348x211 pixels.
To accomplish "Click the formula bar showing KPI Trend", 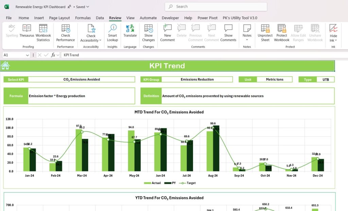I will click(204, 55).
